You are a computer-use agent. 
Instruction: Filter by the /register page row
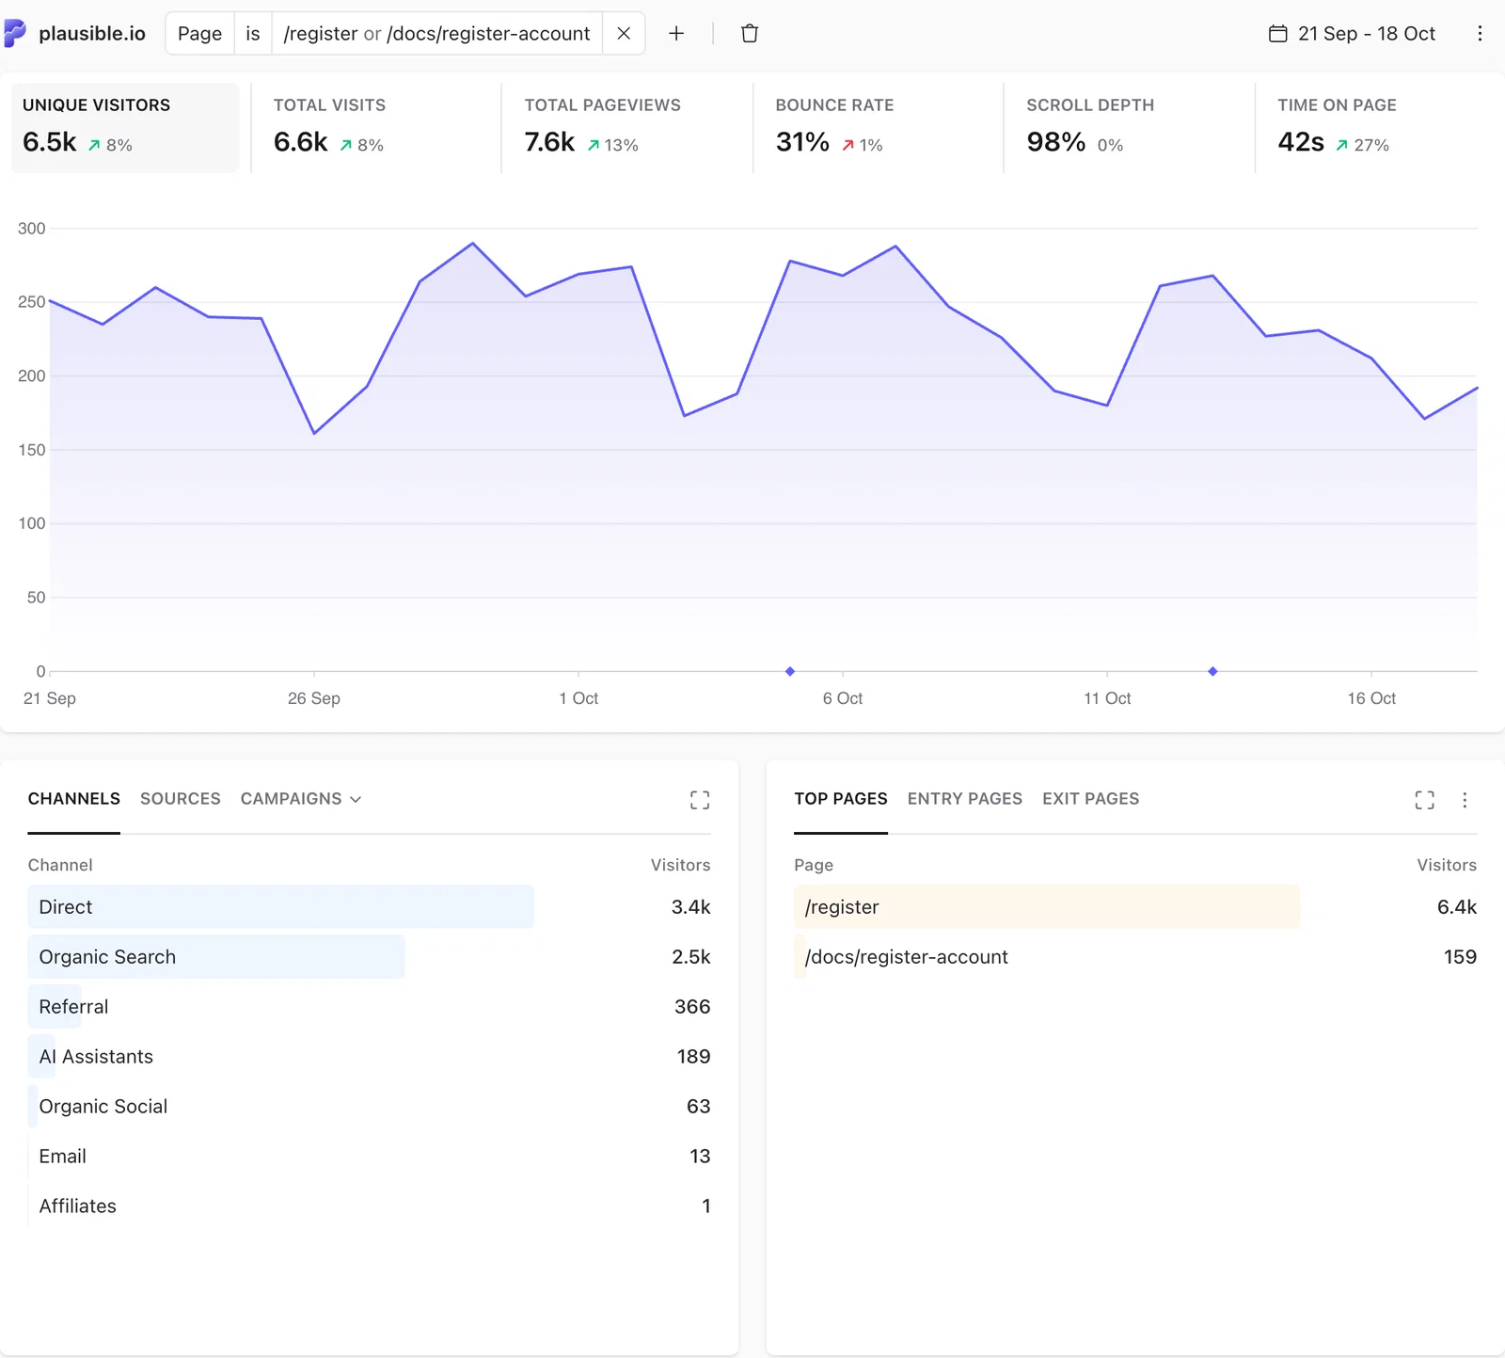coord(1135,907)
